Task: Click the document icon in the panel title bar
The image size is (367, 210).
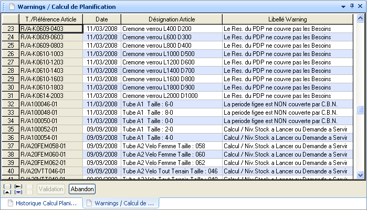Action: point(11,6)
